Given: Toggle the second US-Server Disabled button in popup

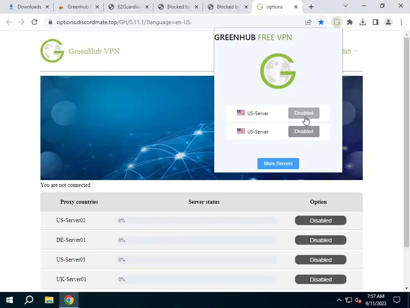Looking at the screenshot, I should (x=303, y=132).
